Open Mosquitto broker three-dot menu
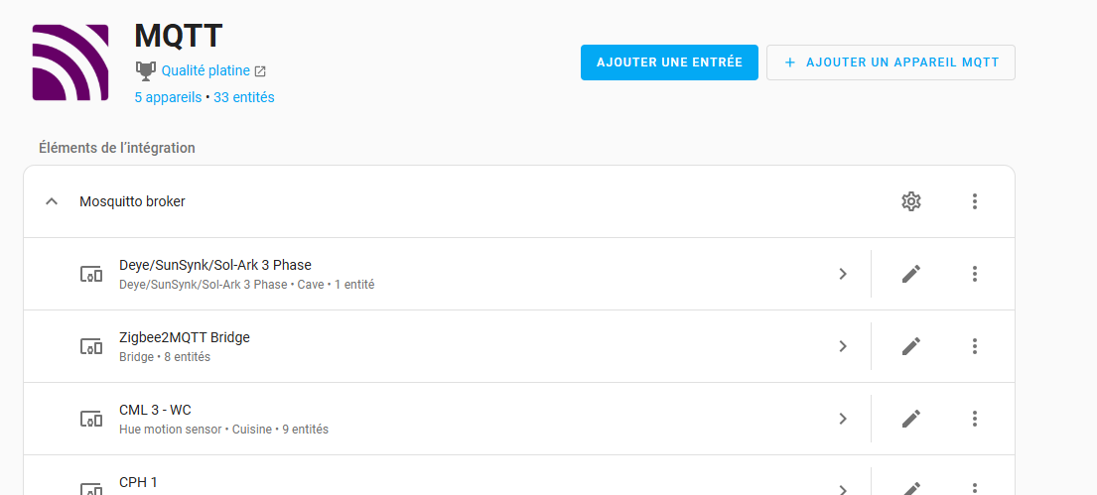The height and width of the screenshot is (495, 1097). [974, 201]
